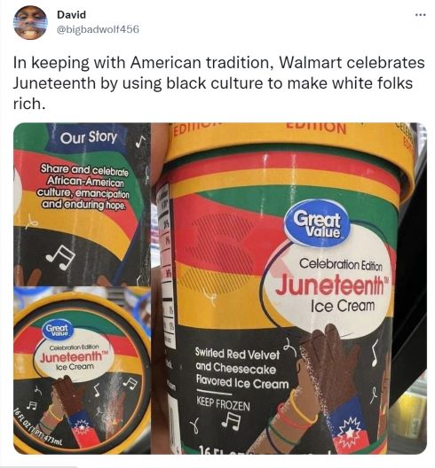The width and height of the screenshot is (435, 468).
Task: Open the tweet's more options ellipsis menu
Action: pos(420,15)
